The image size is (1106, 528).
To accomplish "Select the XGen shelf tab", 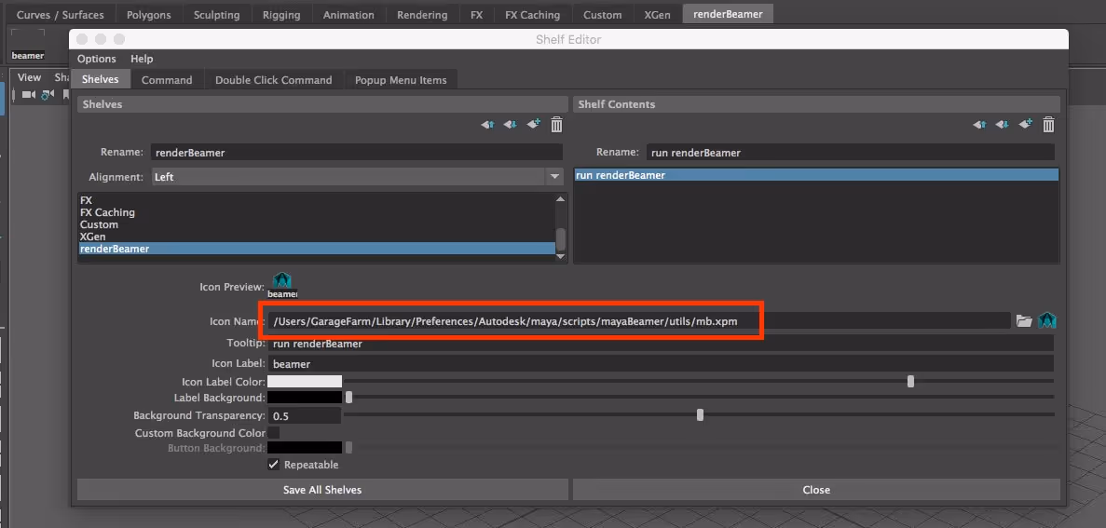I will click(658, 14).
